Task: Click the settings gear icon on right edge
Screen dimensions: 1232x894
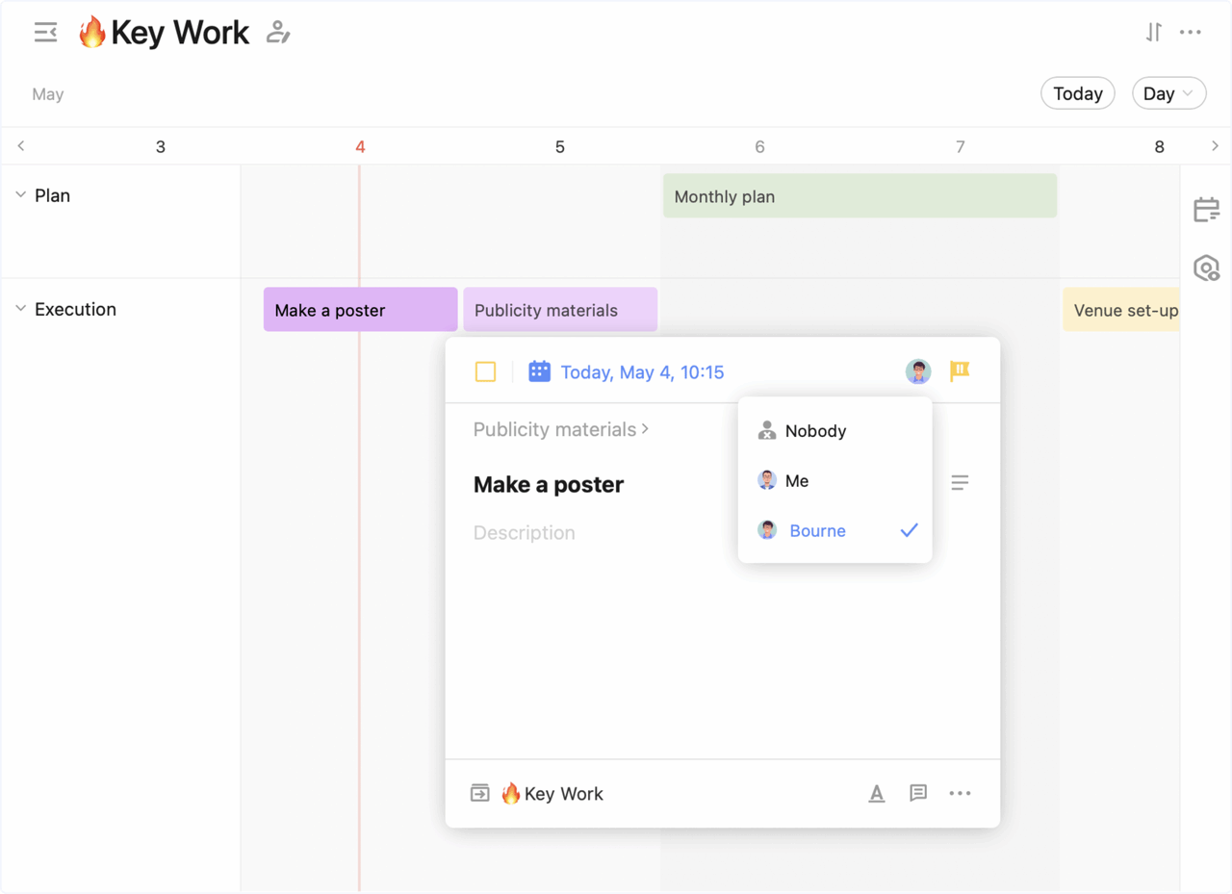Action: coord(1206,268)
